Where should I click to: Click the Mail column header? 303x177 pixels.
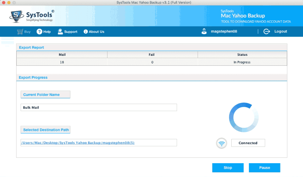[x=62, y=55]
